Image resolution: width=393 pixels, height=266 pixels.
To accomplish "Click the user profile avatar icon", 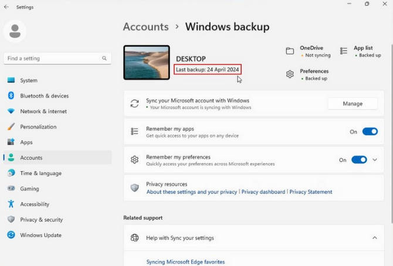I will coord(15,31).
